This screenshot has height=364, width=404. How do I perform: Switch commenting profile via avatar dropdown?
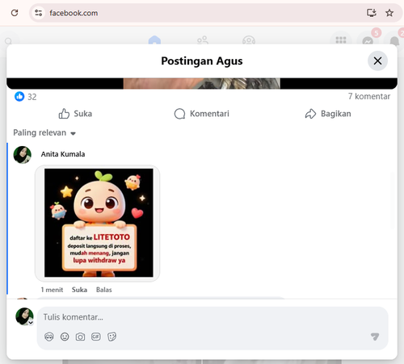point(24,316)
